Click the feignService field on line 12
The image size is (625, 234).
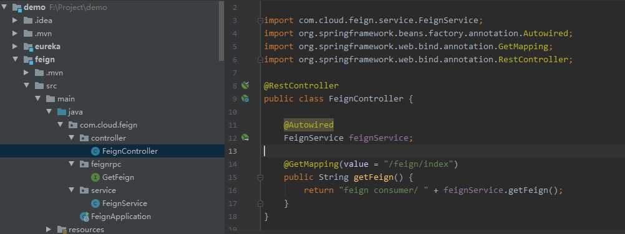click(x=378, y=138)
